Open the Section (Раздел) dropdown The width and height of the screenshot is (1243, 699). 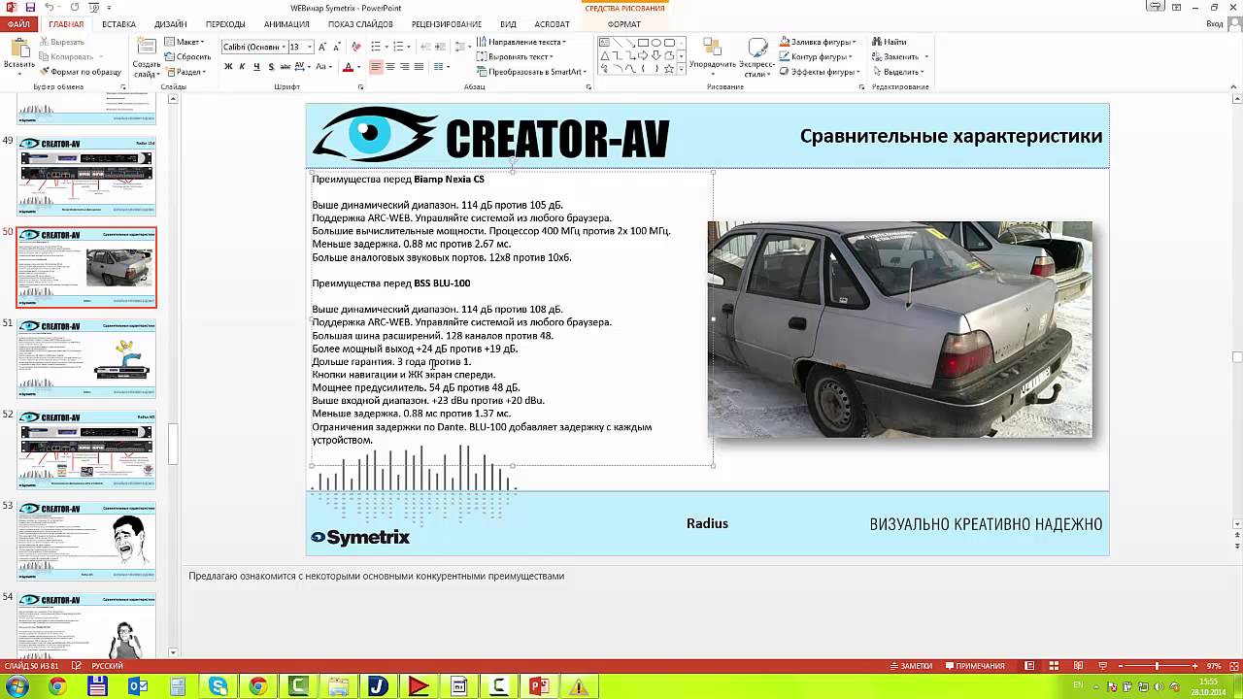(x=185, y=72)
